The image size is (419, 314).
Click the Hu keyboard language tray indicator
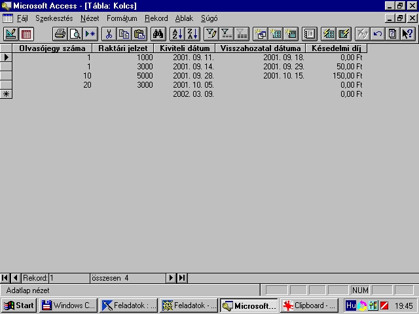351,305
